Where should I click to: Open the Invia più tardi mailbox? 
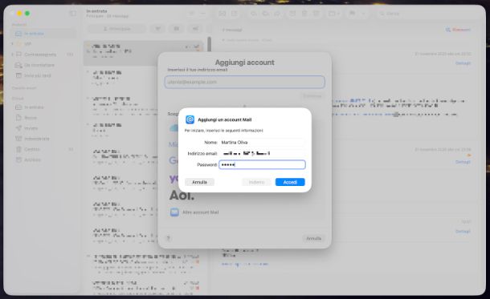click(43, 76)
